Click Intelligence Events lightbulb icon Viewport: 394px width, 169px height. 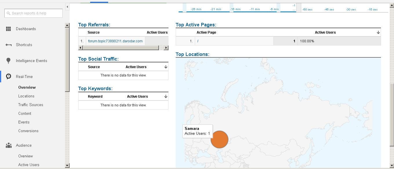[x=8, y=61]
